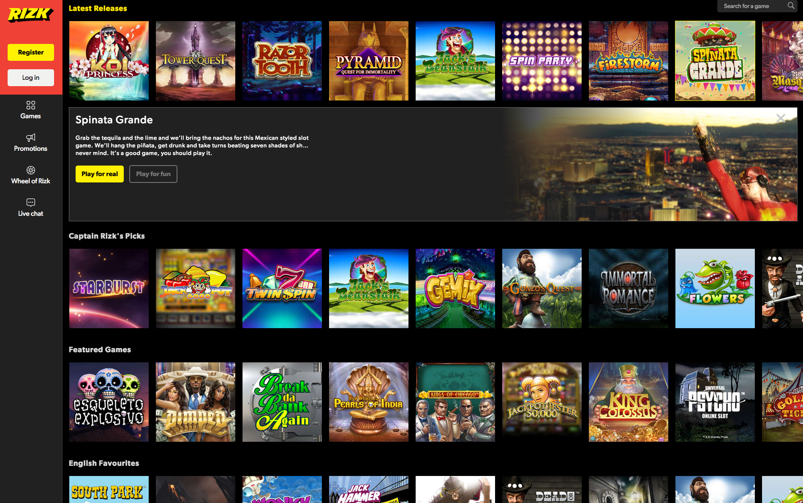Viewport: 803px width, 503px height.
Task: Open the Games section icon
Action: click(31, 105)
